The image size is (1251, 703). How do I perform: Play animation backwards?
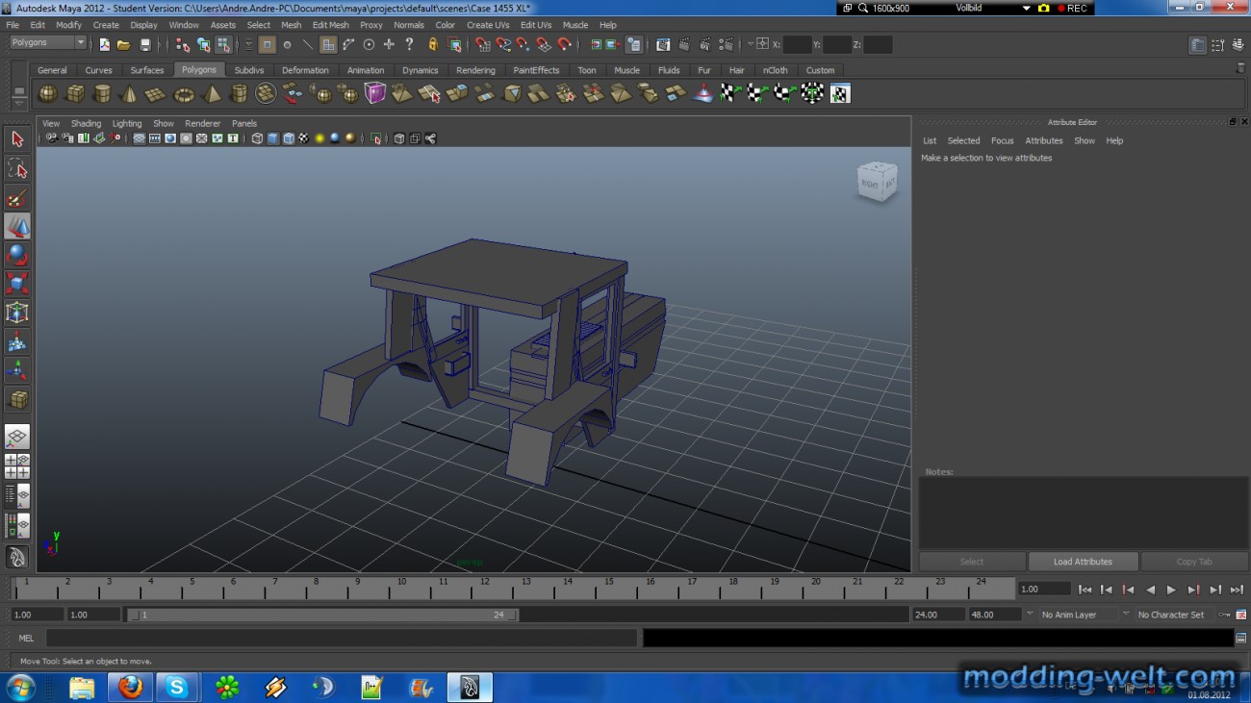coord(1150,590)
